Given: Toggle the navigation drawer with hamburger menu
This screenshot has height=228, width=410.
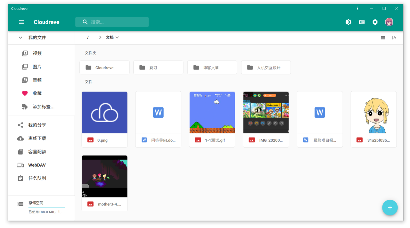Looking at the screenshot, I should click(x=21, y=22).
